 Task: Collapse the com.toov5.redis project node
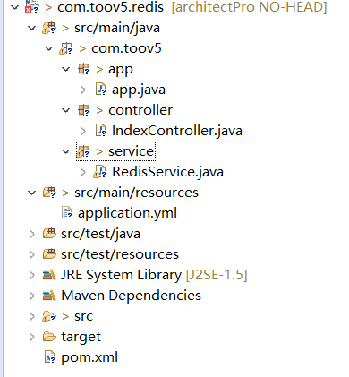coord(14,7)
